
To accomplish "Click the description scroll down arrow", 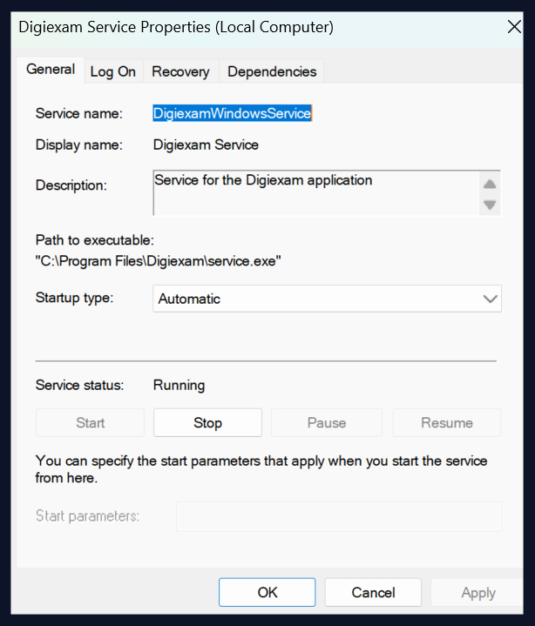I will point(490,205).
